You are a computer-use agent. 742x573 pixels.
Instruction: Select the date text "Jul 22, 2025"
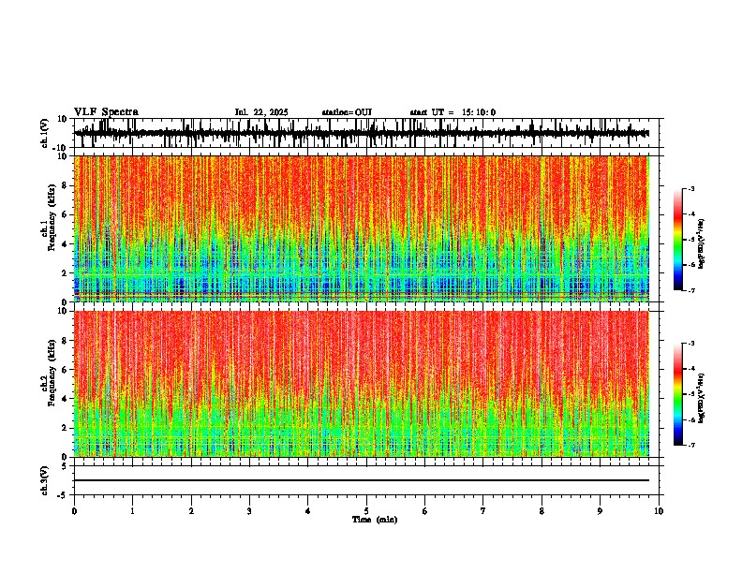tap(261, 112)
